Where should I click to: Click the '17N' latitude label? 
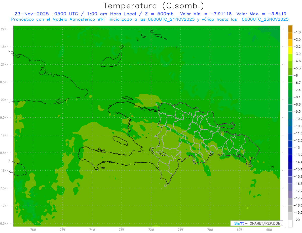point(4,206)
